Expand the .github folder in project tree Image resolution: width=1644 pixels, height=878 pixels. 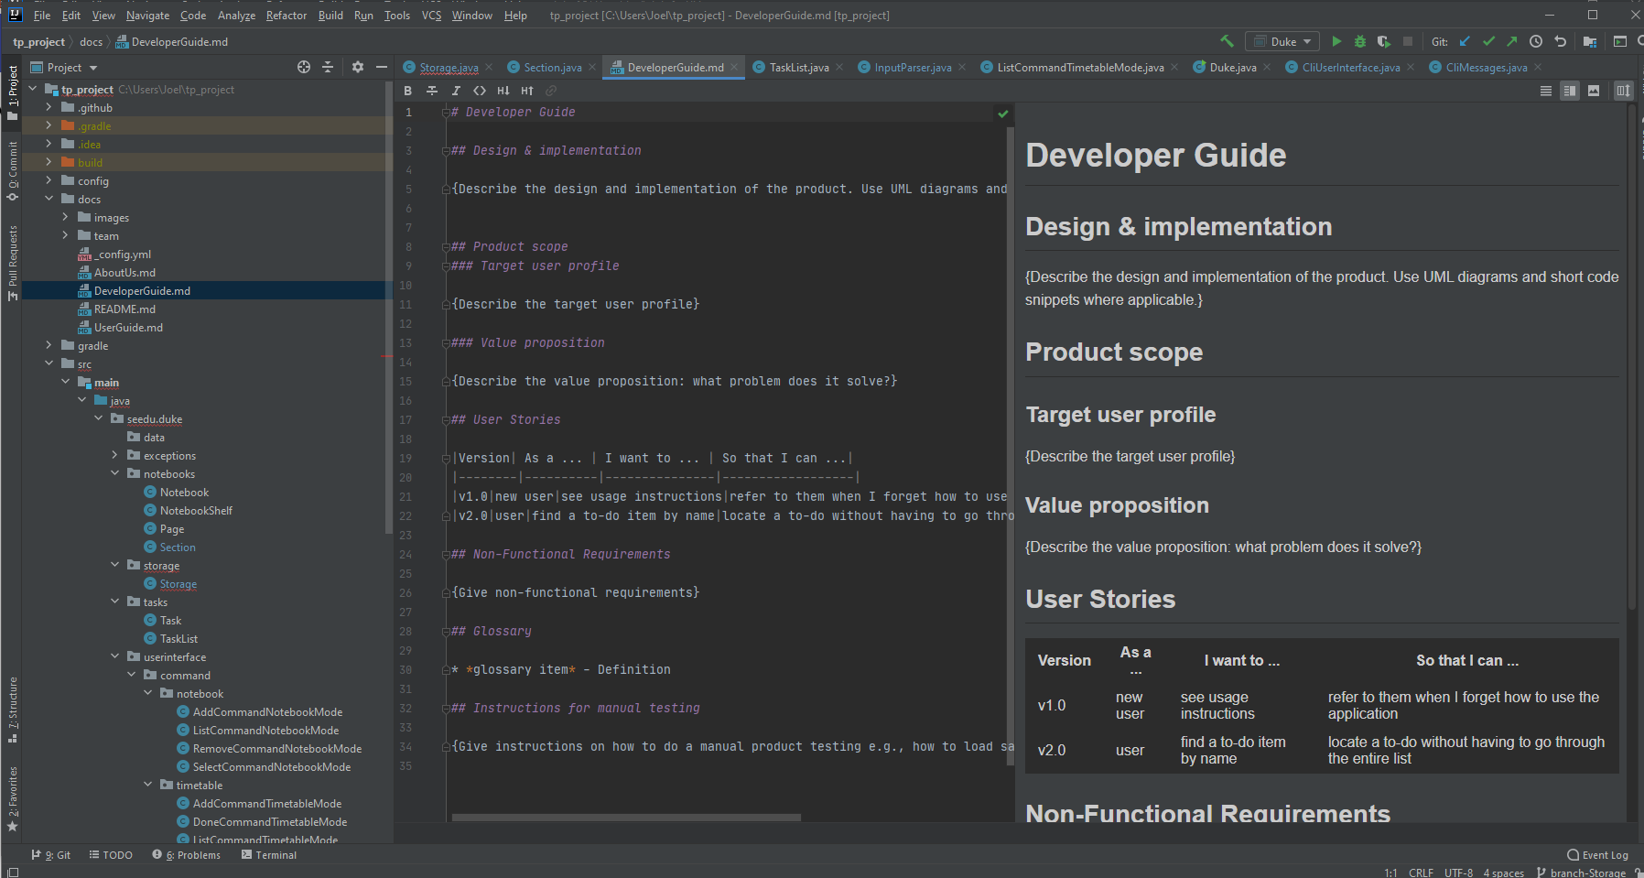pos(49,108)
